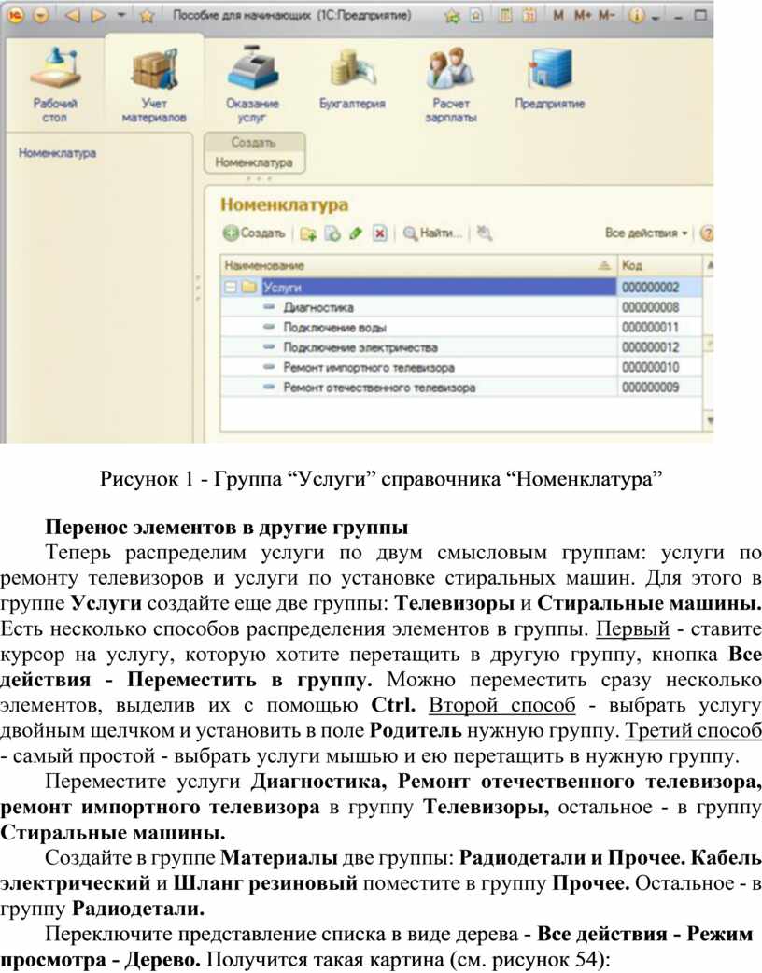
Task: Open the favorites star icon
Action: 147,16
